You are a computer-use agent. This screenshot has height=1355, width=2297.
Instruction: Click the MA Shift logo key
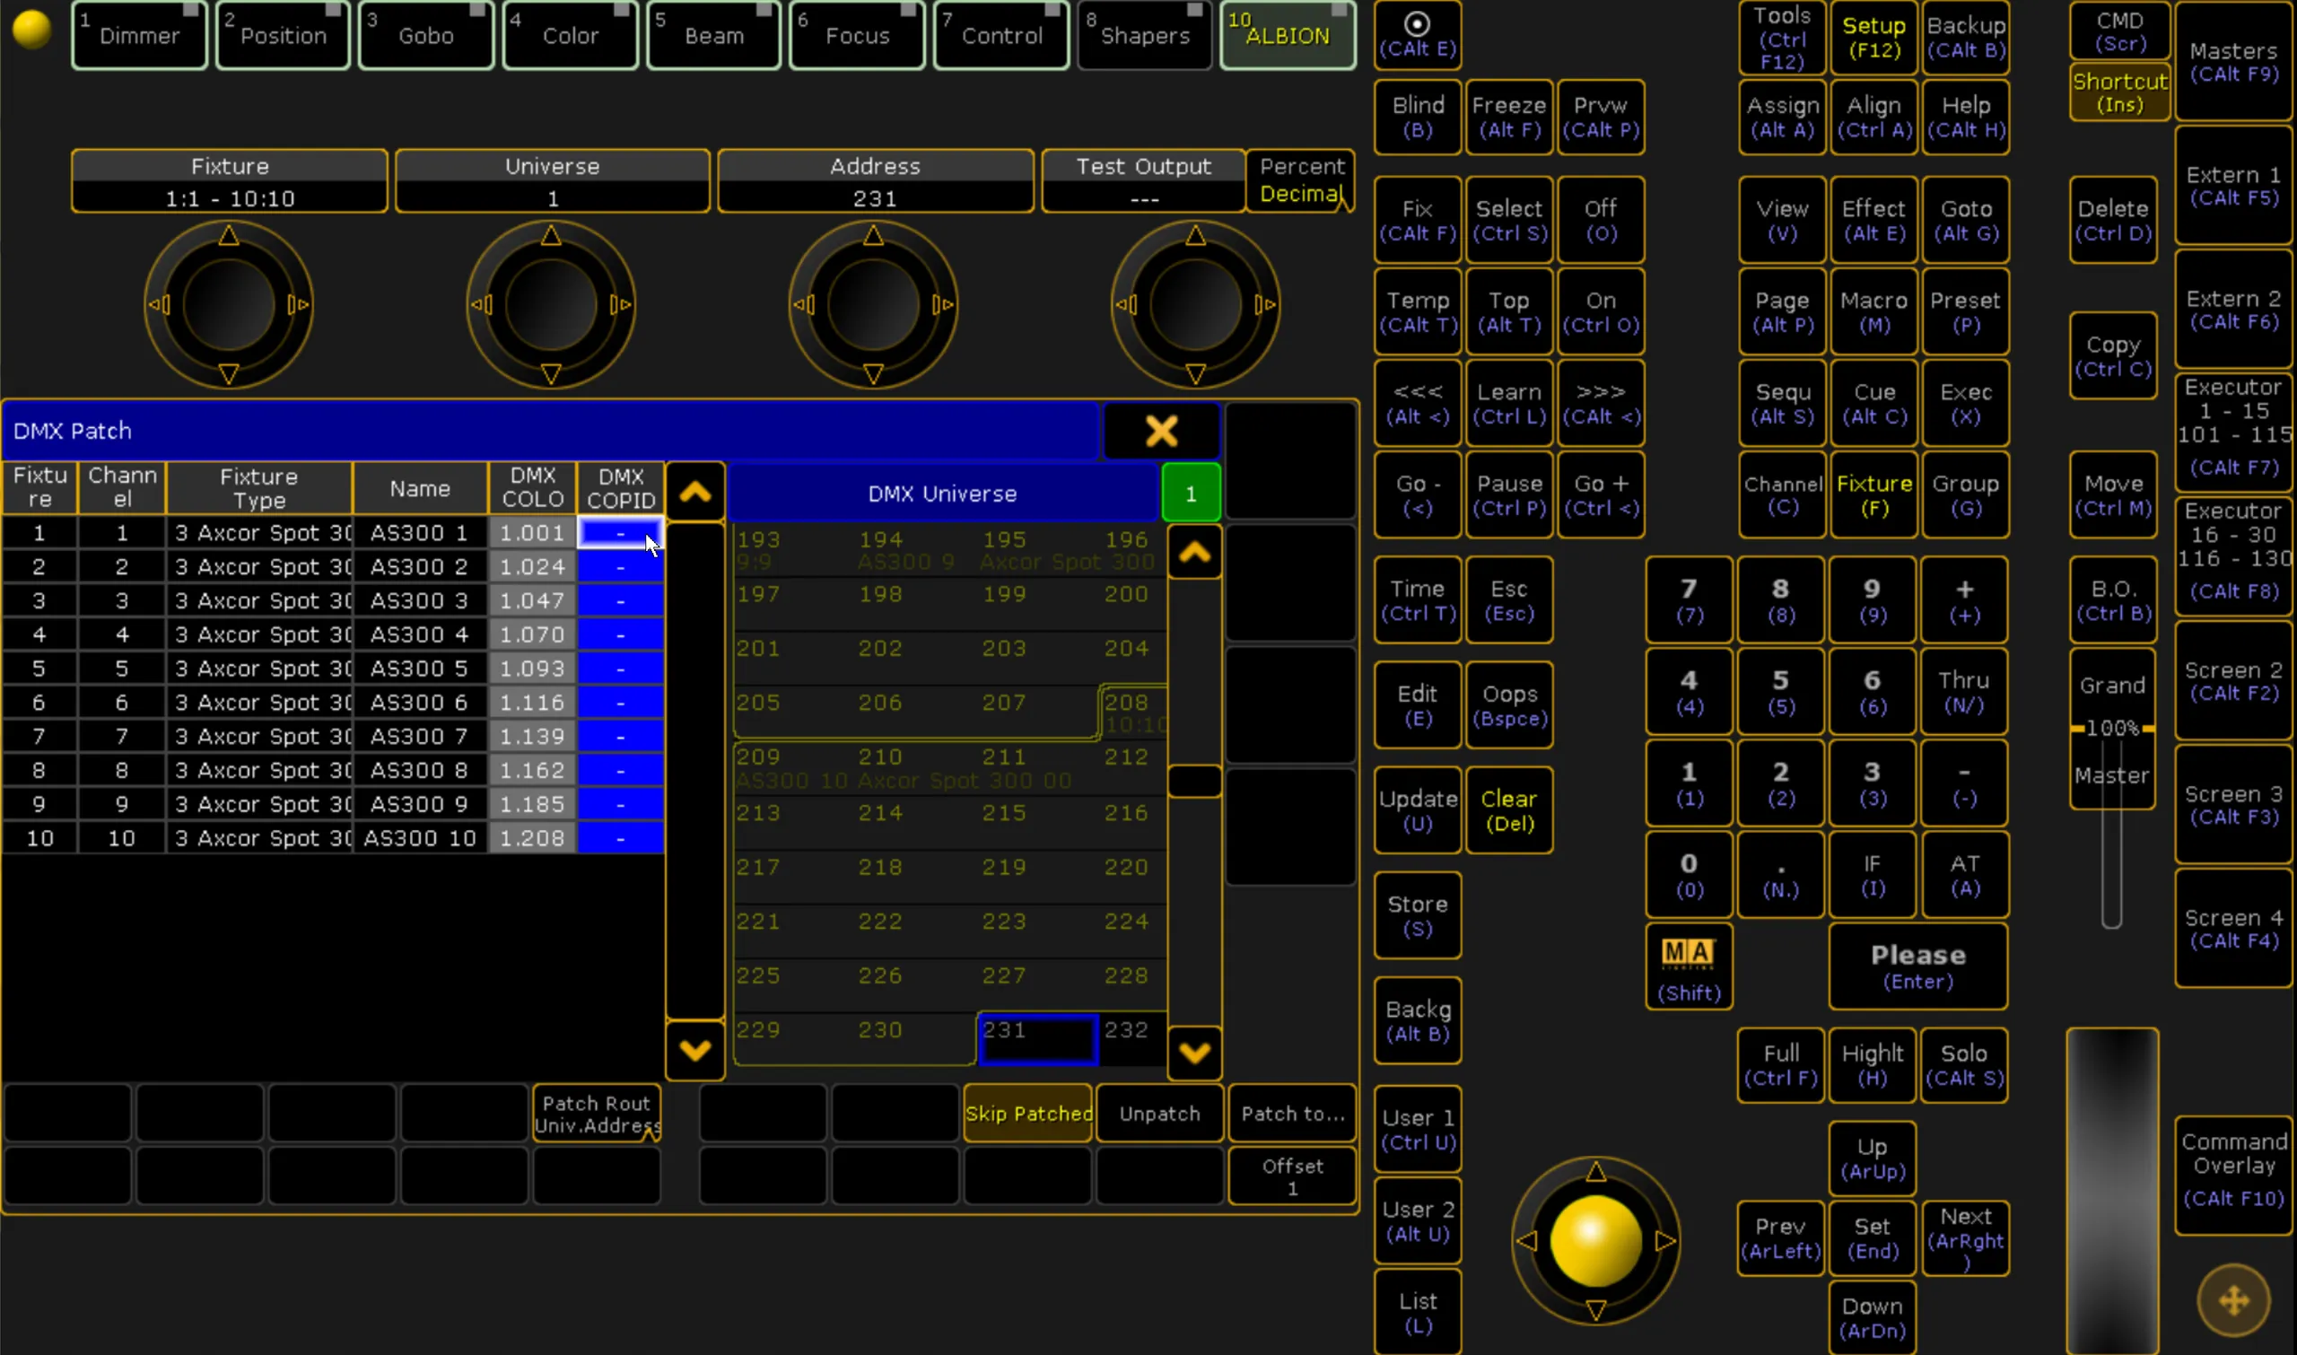[x=1688, y=967]
